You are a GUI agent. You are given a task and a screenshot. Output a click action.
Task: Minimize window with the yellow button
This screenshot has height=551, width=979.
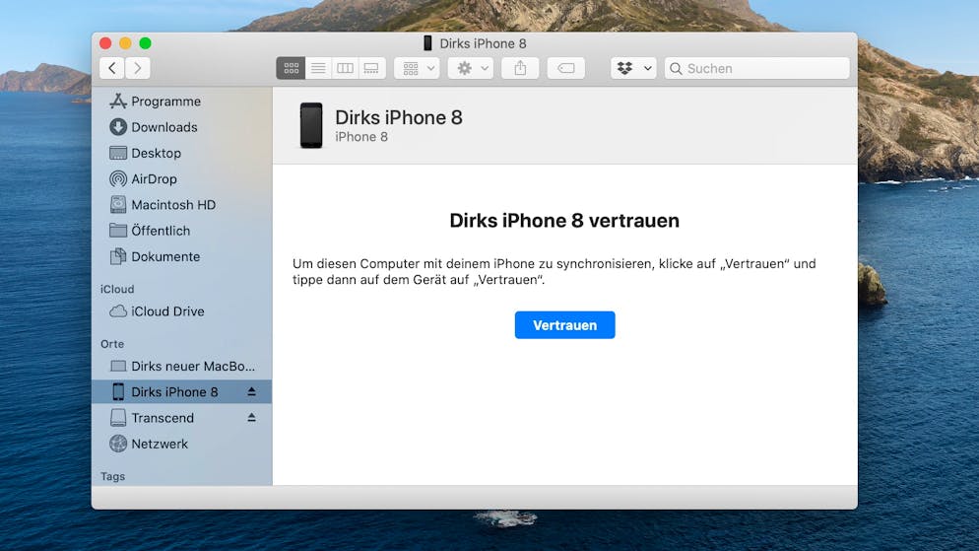(125, 43)
